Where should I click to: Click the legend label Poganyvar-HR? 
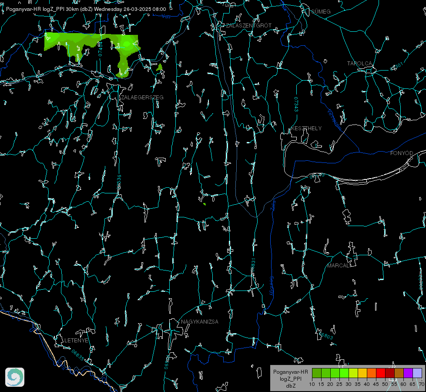coord(290,372)
